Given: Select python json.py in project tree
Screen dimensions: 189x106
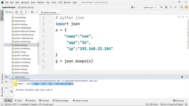Looking at the screenshot, I should pos(21,45).
